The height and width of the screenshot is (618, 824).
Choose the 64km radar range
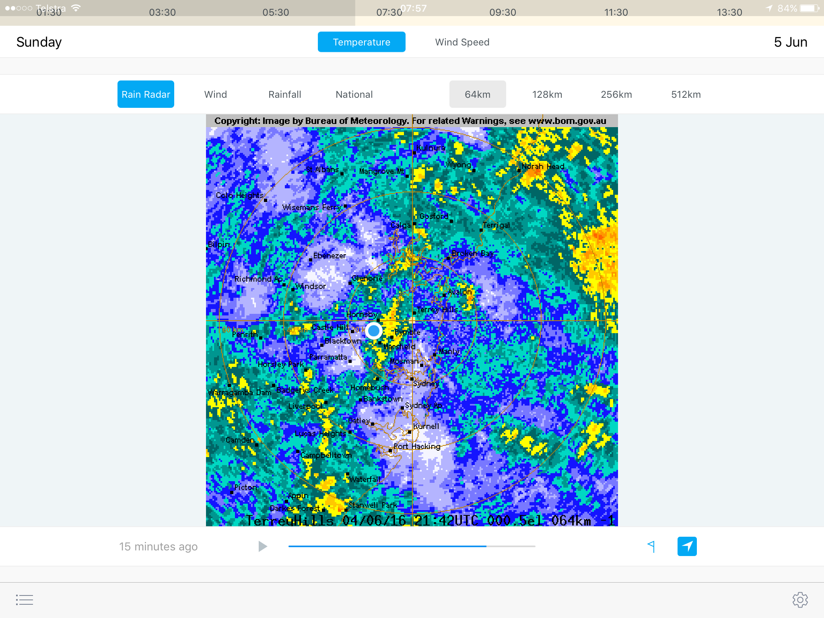tap(477, 95)
